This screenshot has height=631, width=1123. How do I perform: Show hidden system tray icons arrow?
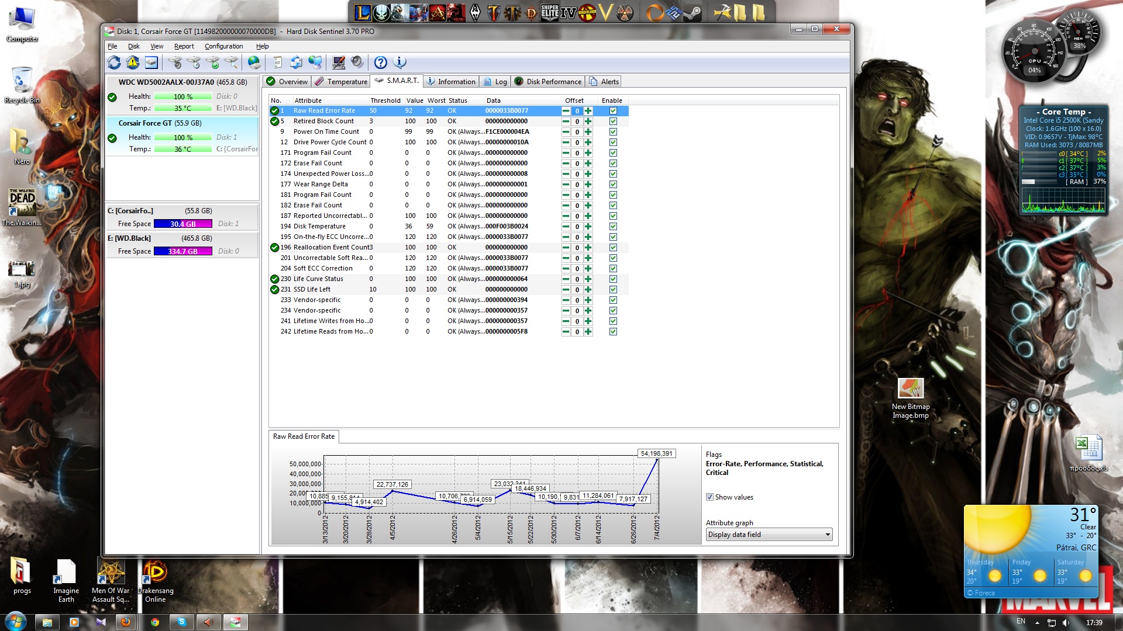(x=1037, y=623)
